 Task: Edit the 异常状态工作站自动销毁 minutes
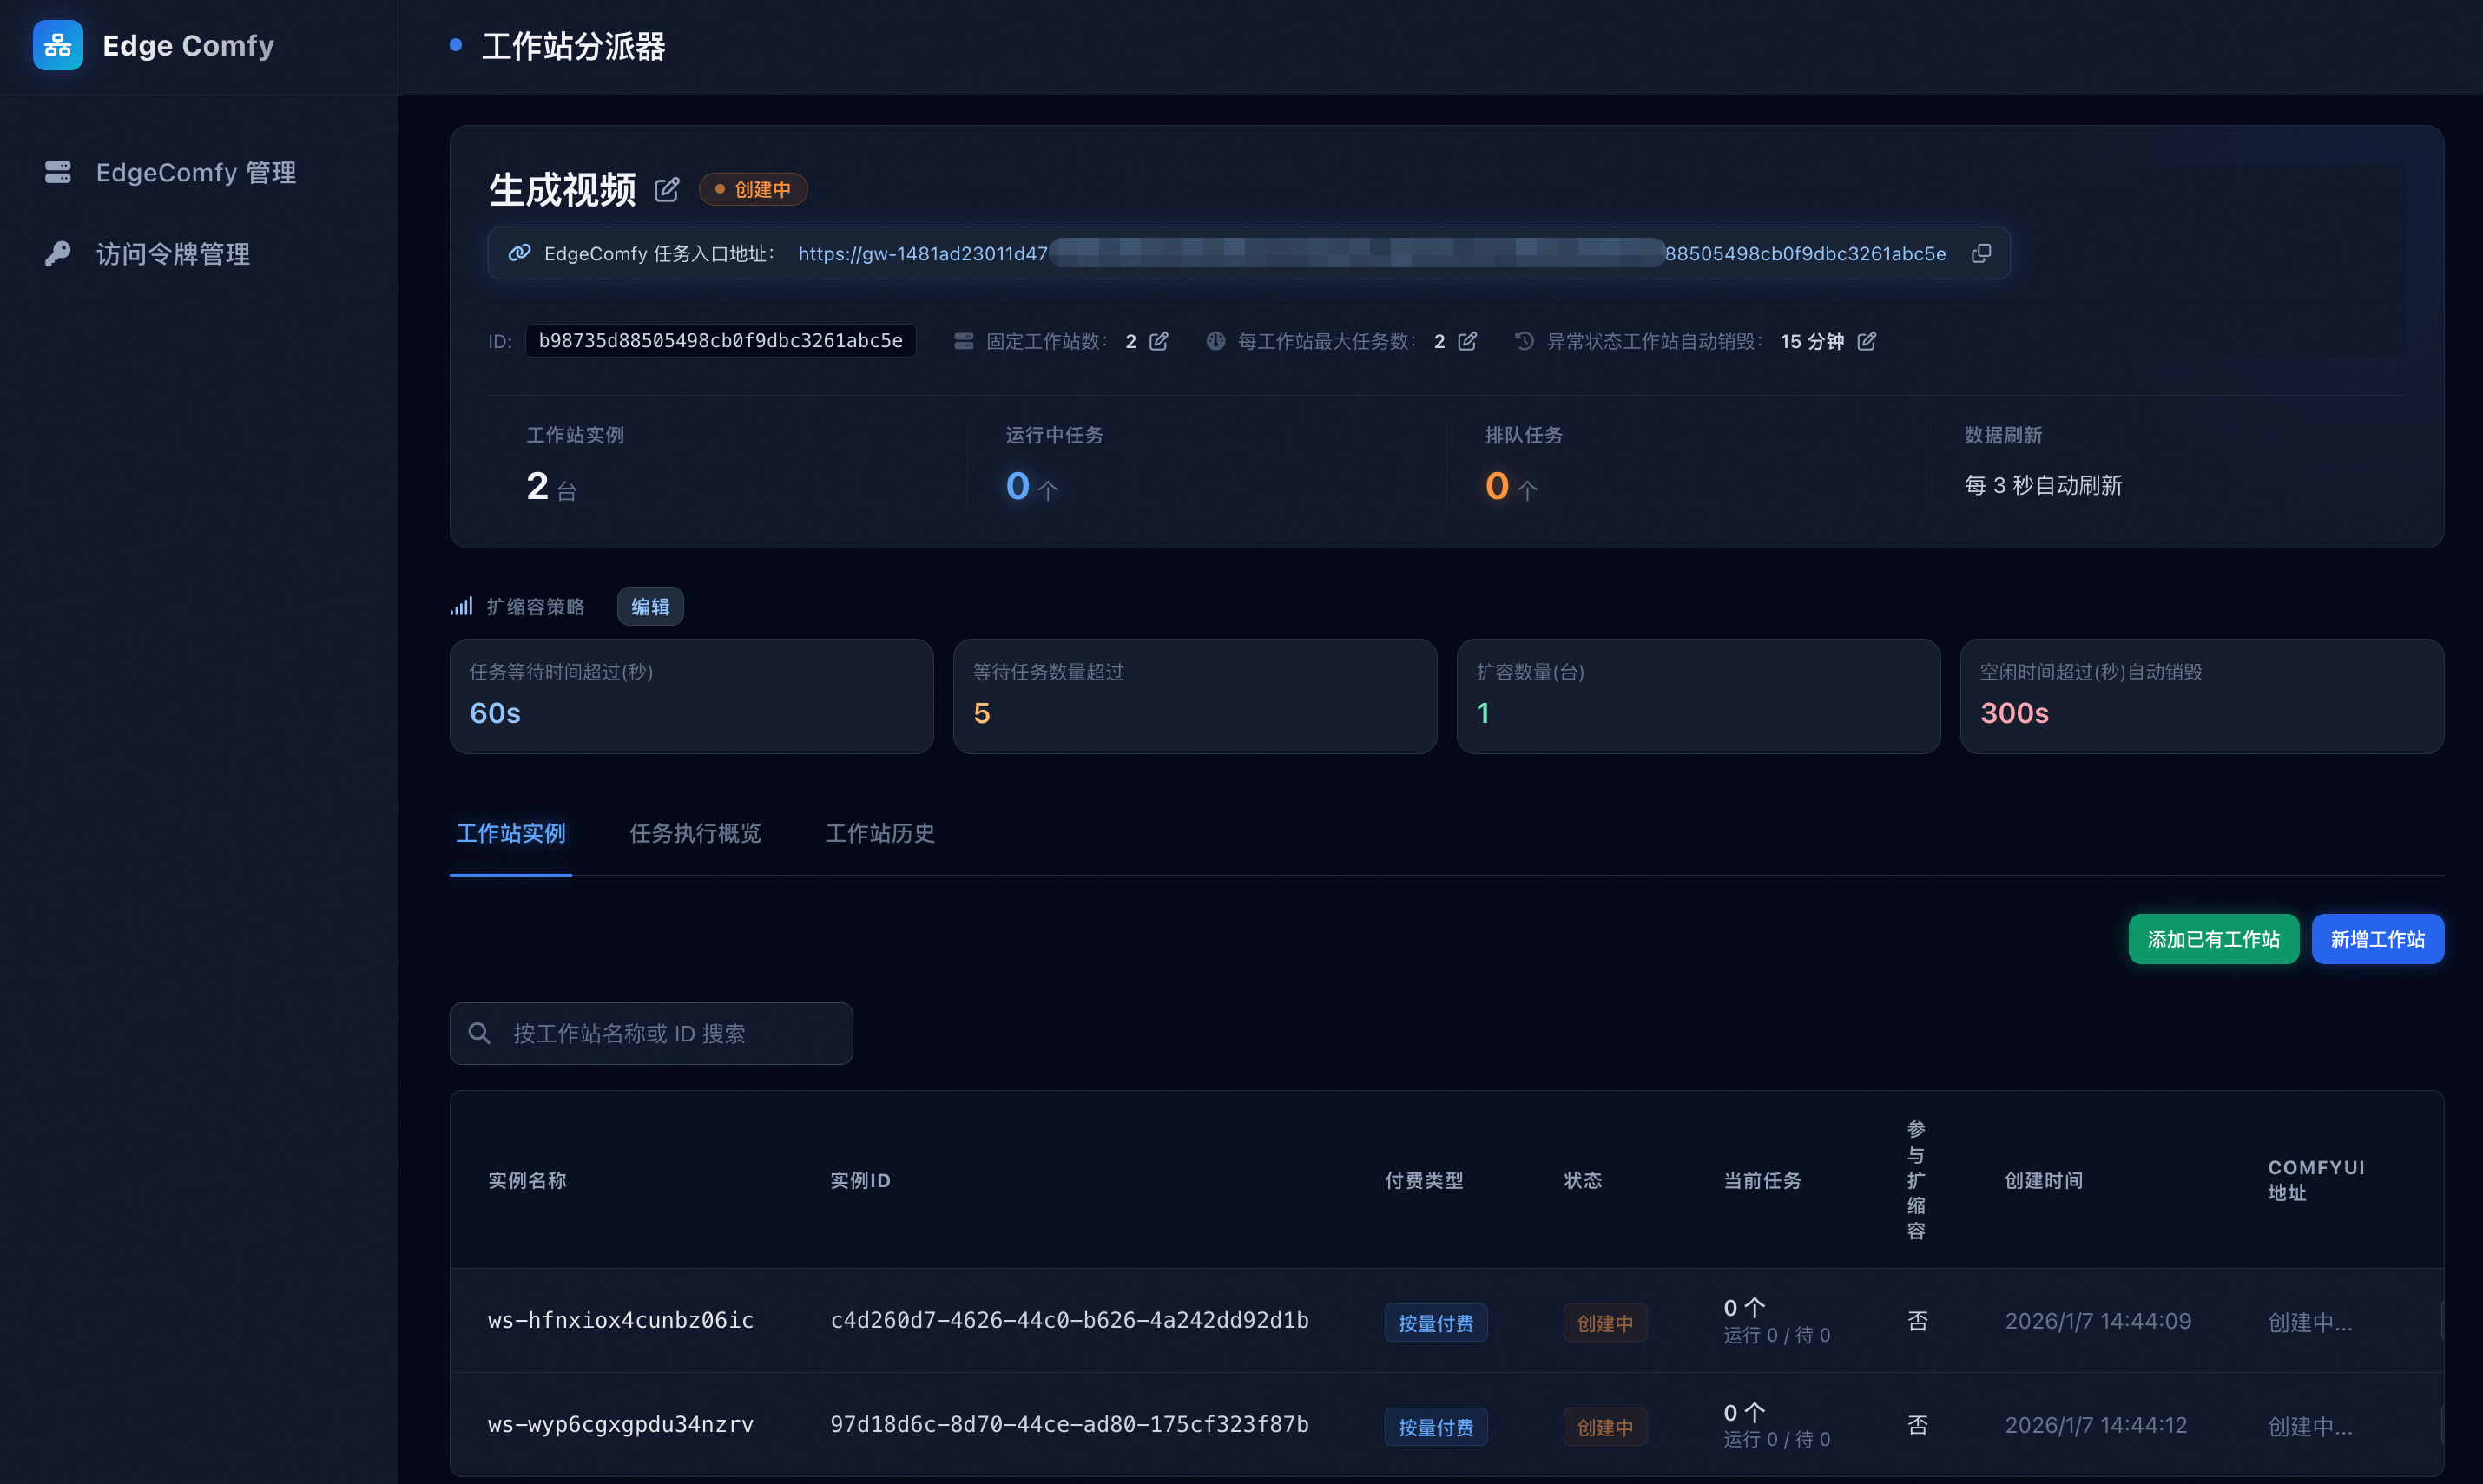[1866, 342]
